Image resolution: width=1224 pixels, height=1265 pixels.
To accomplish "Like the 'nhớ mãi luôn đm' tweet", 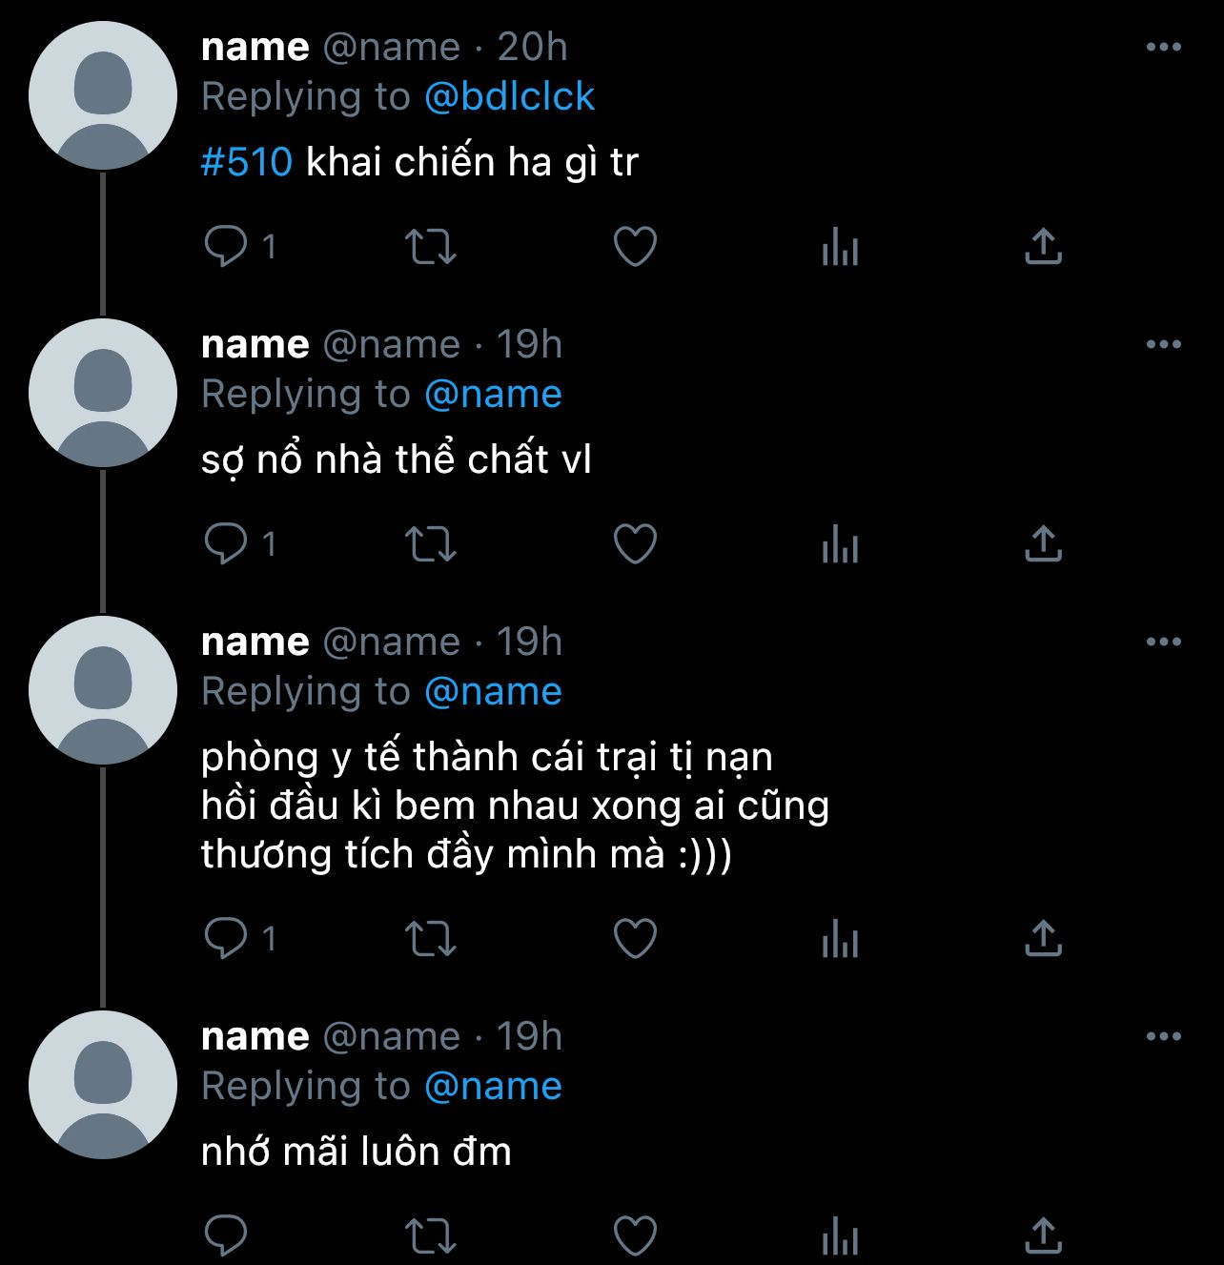I will pyautogui.click(x=635, y=1236).
